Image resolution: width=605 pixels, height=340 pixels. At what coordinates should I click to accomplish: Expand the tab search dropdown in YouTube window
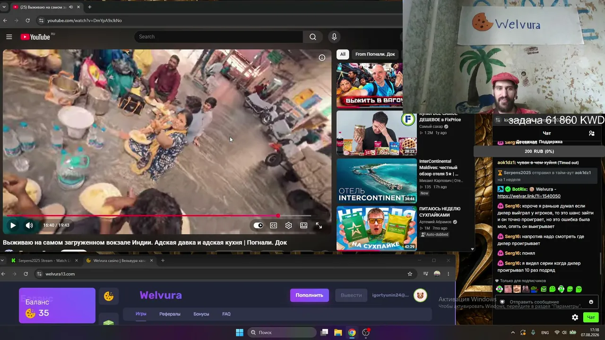coord(4,7)
